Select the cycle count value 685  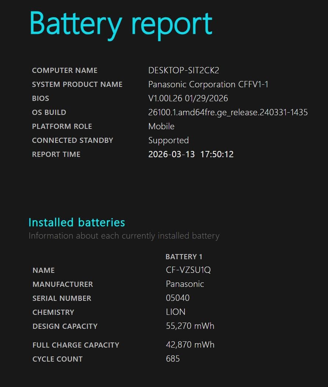pos(173,359)
